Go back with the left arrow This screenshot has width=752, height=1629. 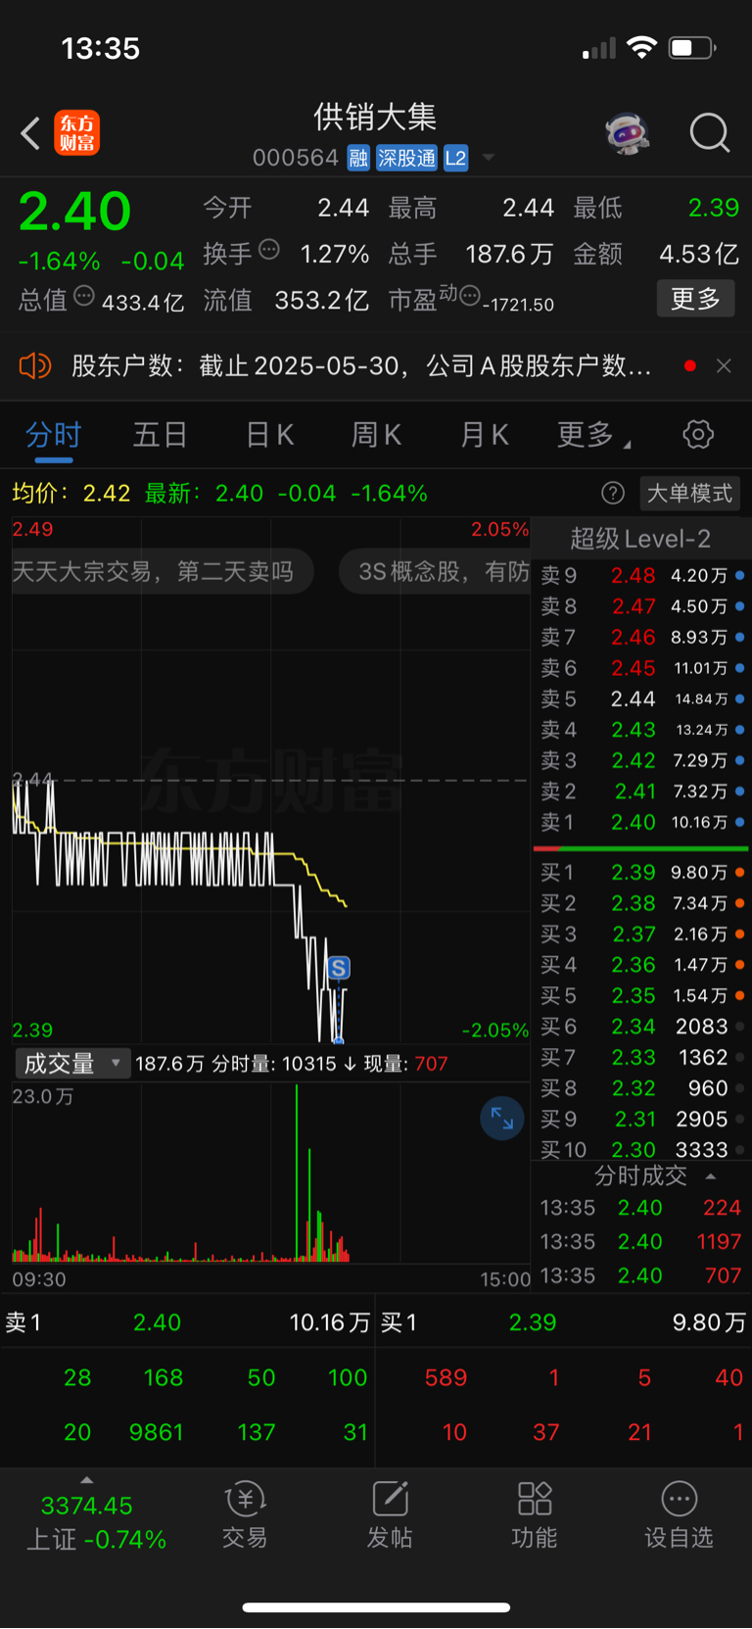[x=30, y=133]
